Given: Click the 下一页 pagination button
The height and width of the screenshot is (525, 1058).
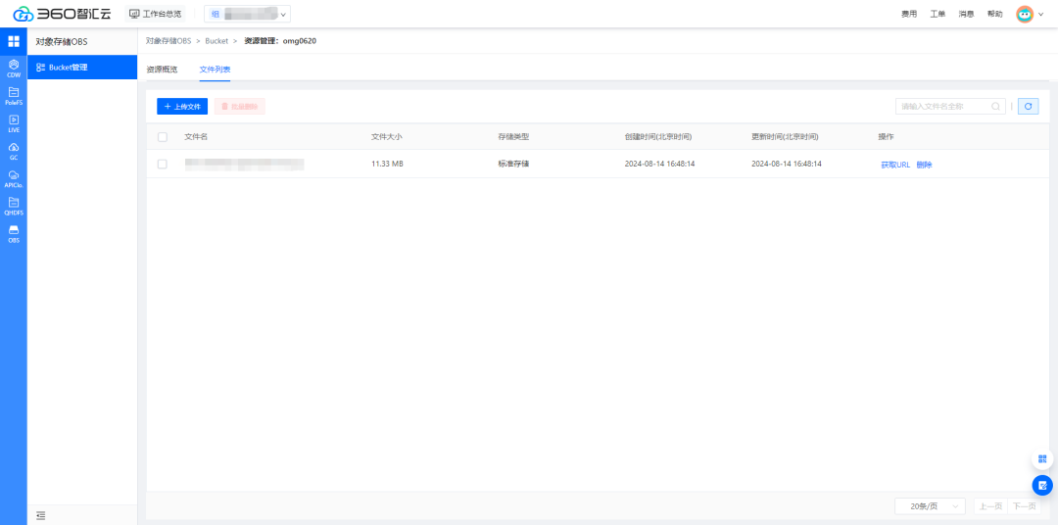Looking at the screenshot, I should (1024, 506).
